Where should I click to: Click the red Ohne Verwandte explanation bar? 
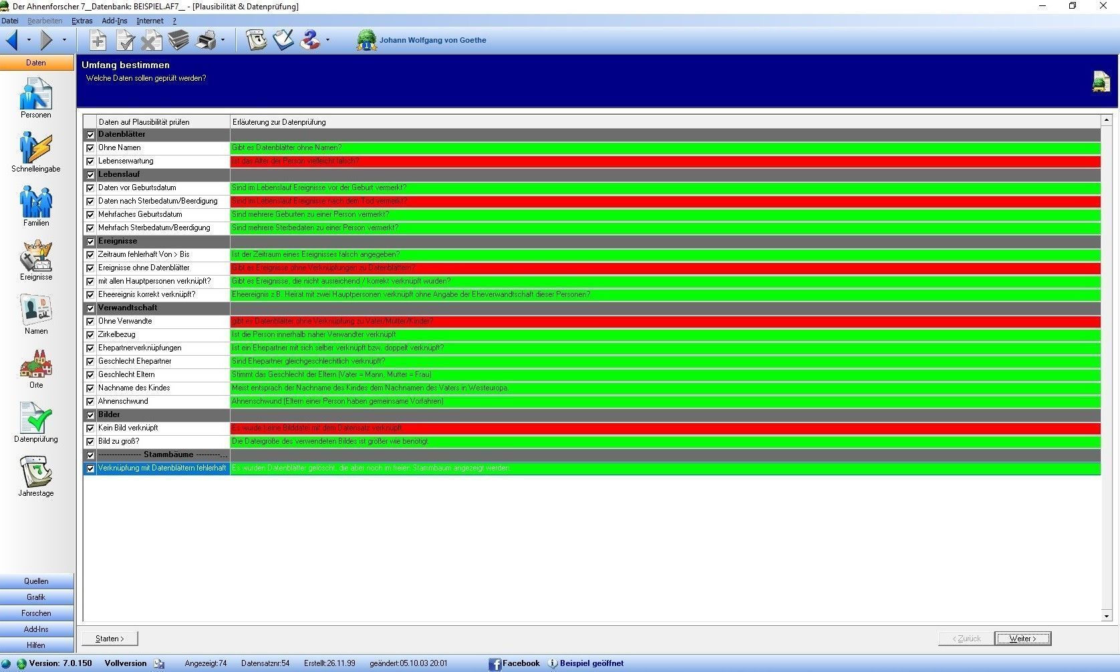[x=665, y=321]
